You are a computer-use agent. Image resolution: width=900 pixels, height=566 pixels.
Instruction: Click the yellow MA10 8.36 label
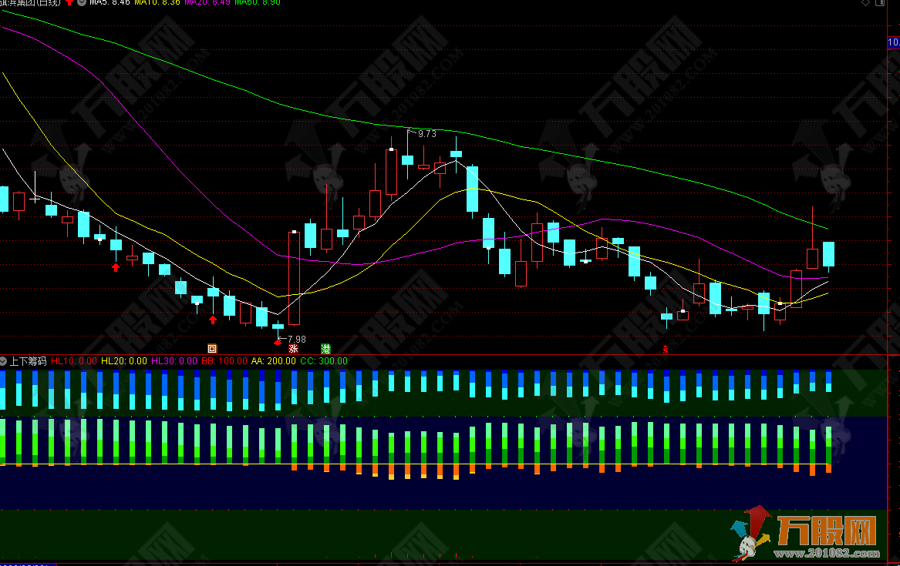(157, 2)
